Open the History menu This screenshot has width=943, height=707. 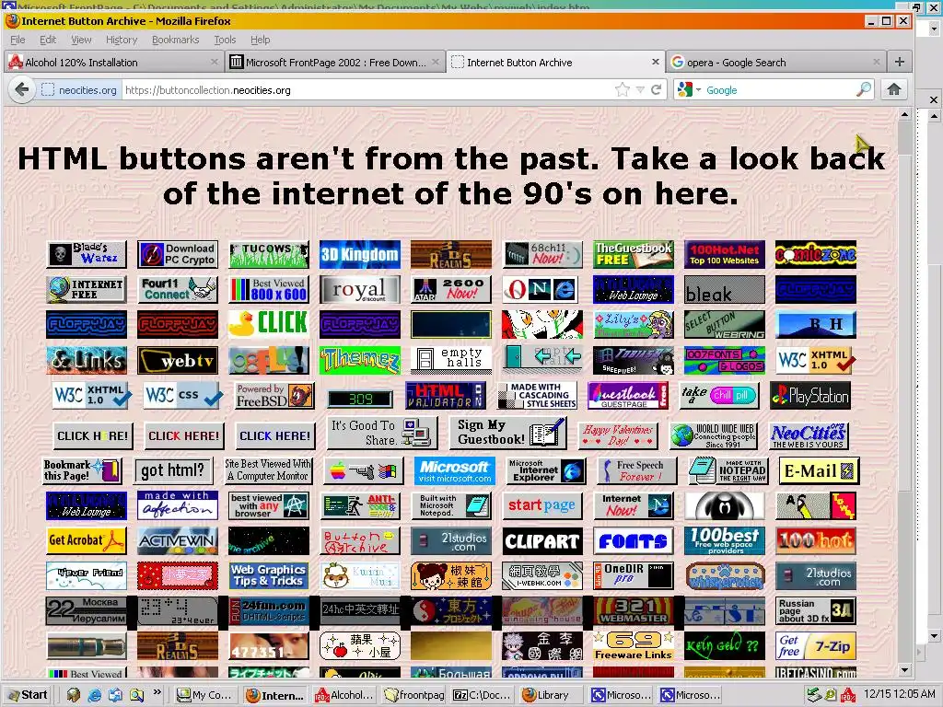122,40
